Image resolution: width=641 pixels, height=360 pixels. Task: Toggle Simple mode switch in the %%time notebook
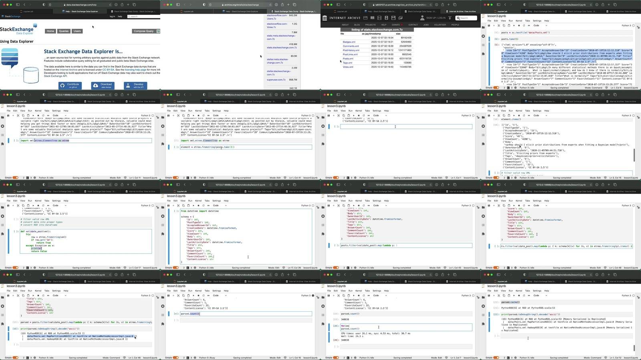pos(336,358)
